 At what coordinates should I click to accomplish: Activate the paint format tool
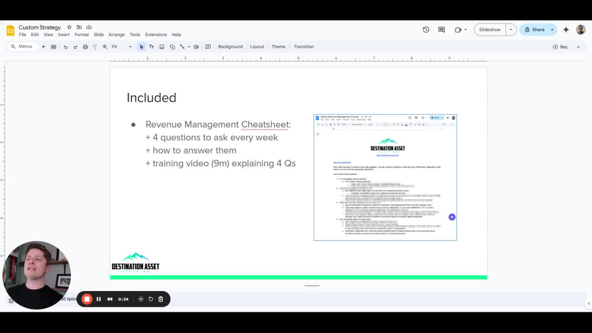pyautogui.click(x=95, y=47)
